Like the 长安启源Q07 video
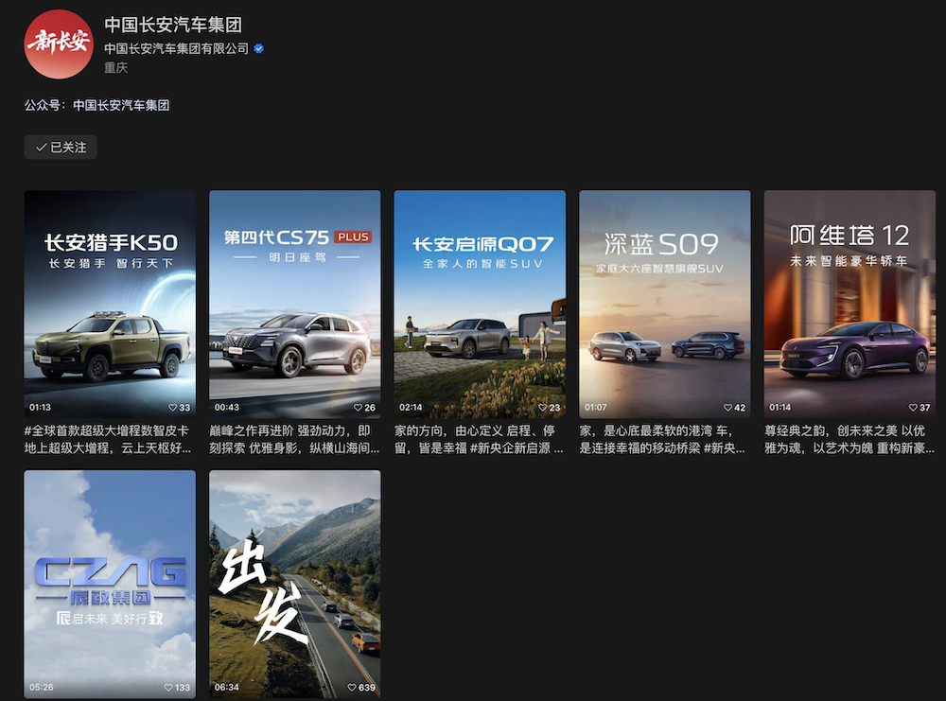The height and width of the screenshot is (701, 946). pyautogui.click(x=542, y=408)
